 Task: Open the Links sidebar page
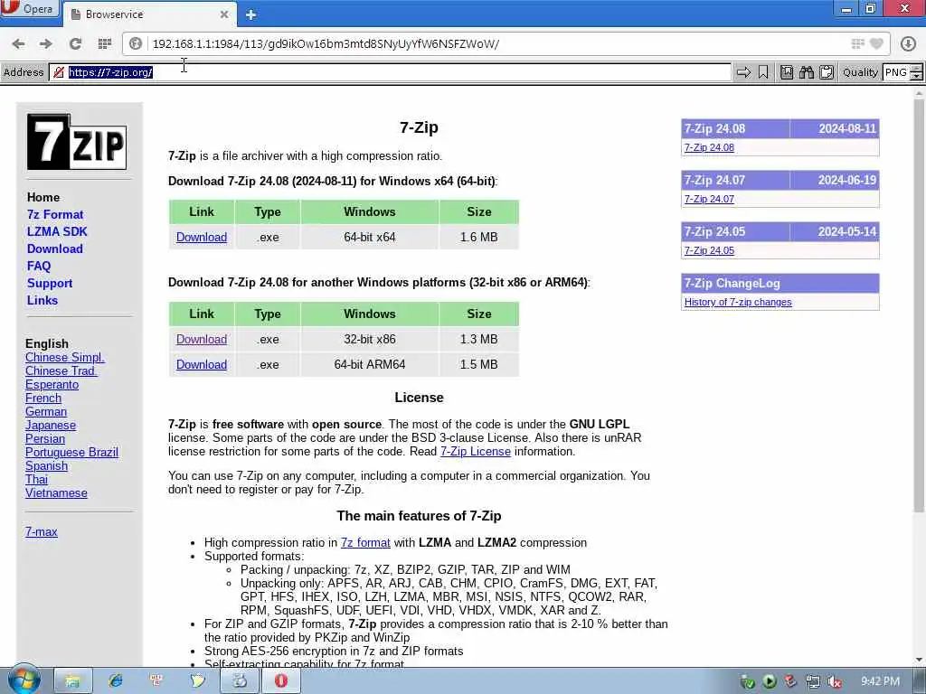click(x=42, y=300)
